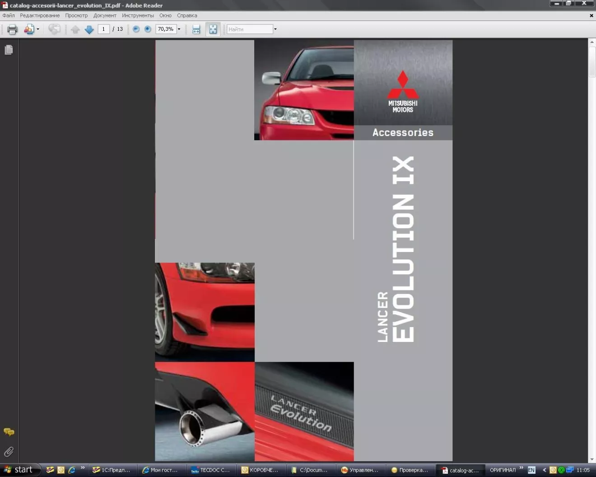Switch to TECDOC taskbar window
596x477 pixels.
211,470
